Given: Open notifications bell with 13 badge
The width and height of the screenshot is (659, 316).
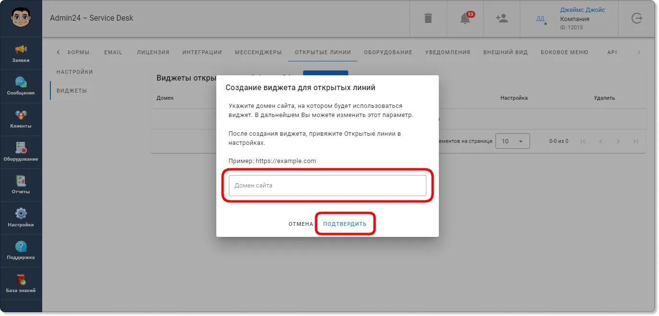Looking at the screenshot, I should tap(465, 18).
